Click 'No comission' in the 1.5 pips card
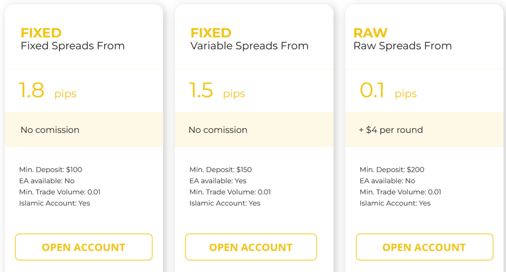Viewport: 506px width, 272px height. tap(218, 130)
